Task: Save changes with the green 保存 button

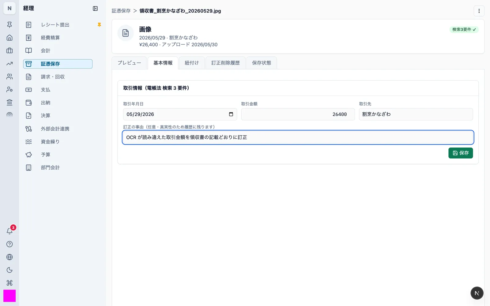Action: click(461, 153)
